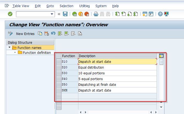
Task: Click the menu bar window icon
Action: click(x=7, y=5)
